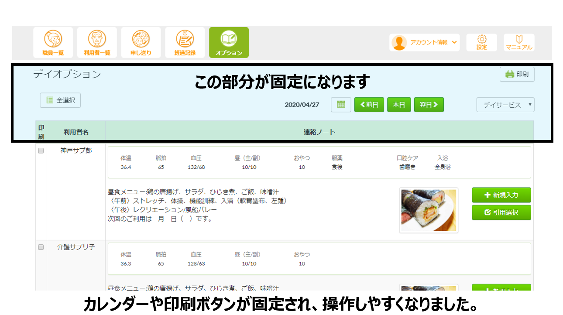Screen dimensions: 563x315
Task: Open the 申し送り handover icon
Action: tap(141, 43)
